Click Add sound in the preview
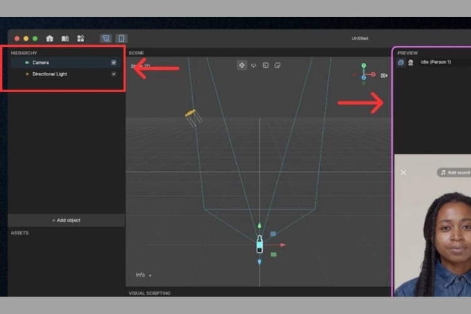 click(x=455, y=173)
